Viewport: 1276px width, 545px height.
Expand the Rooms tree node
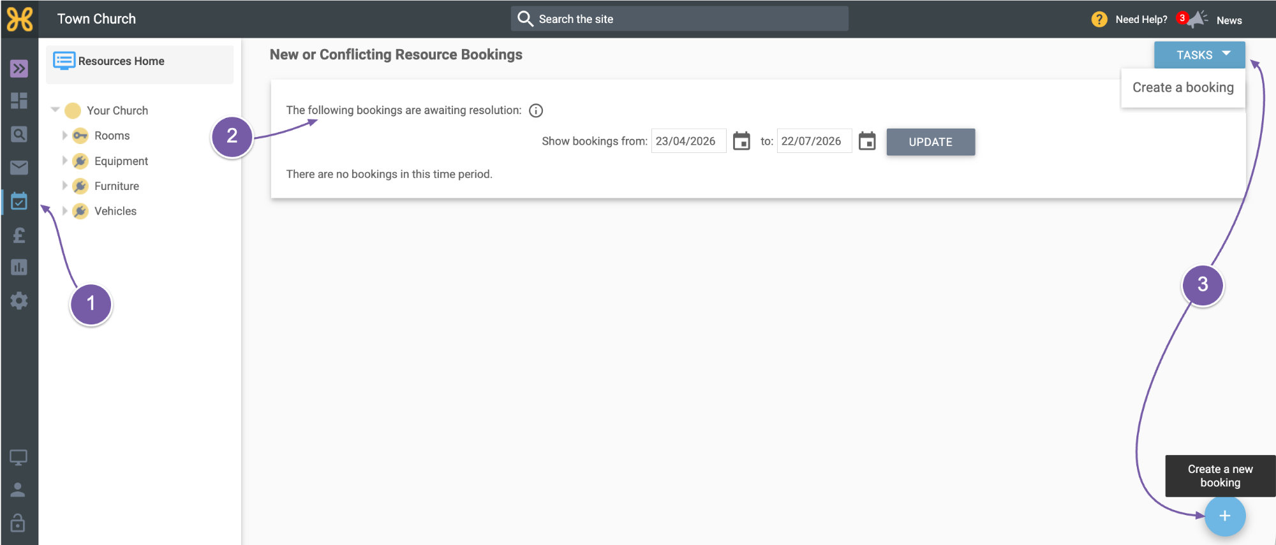(x=64, y=135)
